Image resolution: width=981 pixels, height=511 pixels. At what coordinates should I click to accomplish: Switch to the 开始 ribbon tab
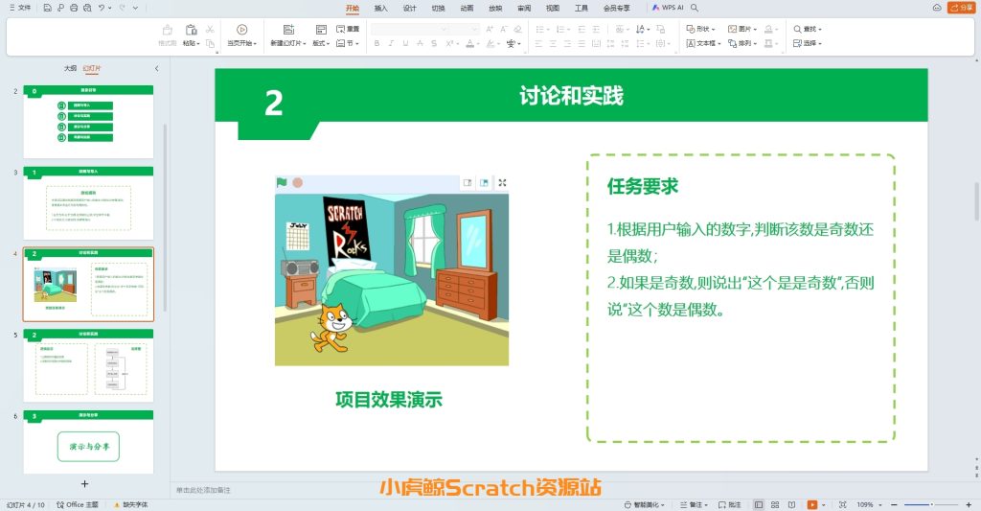(353, 8)
